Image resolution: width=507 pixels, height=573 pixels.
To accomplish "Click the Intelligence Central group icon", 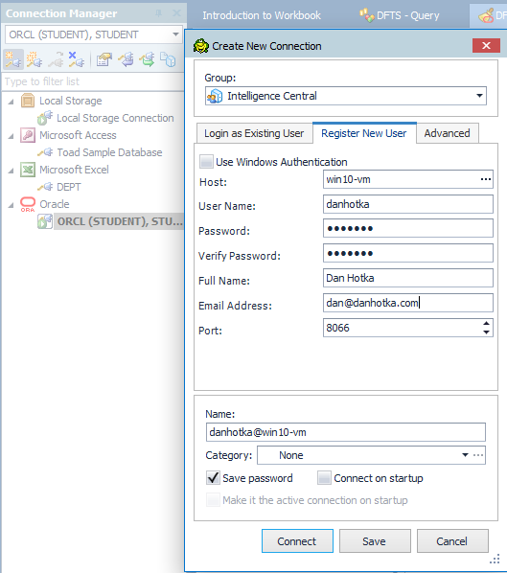I will (215, 96).
